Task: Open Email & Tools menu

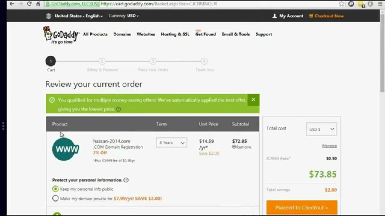Action: coord(236,34)
